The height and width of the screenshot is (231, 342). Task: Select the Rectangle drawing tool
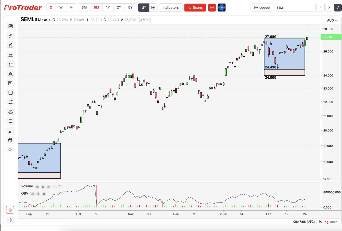(x=11, y=92)
